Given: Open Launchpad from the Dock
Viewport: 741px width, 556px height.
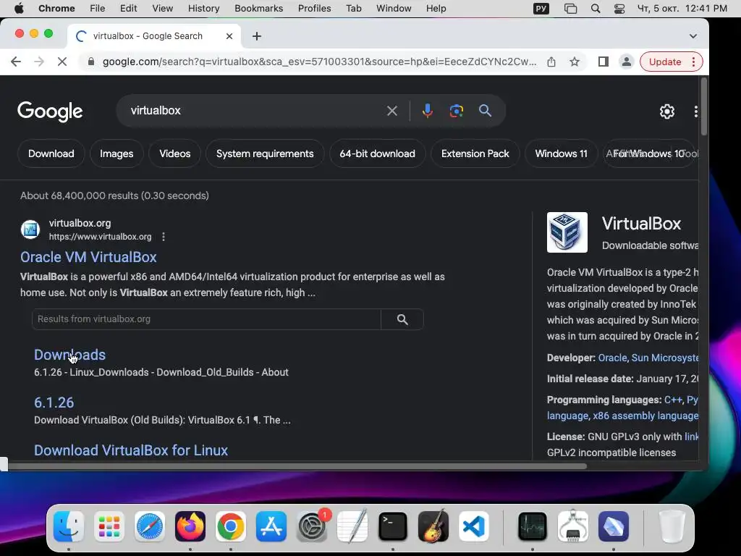Looking at the screenshot, I should [x=109, y=526].
